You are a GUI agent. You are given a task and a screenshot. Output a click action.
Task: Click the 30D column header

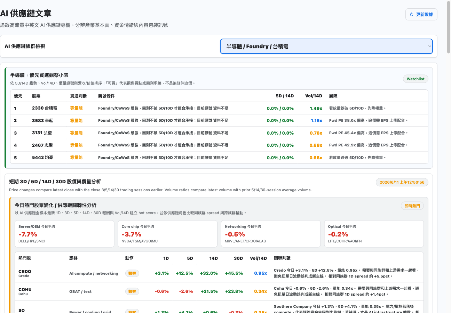[x=238, y=258]
